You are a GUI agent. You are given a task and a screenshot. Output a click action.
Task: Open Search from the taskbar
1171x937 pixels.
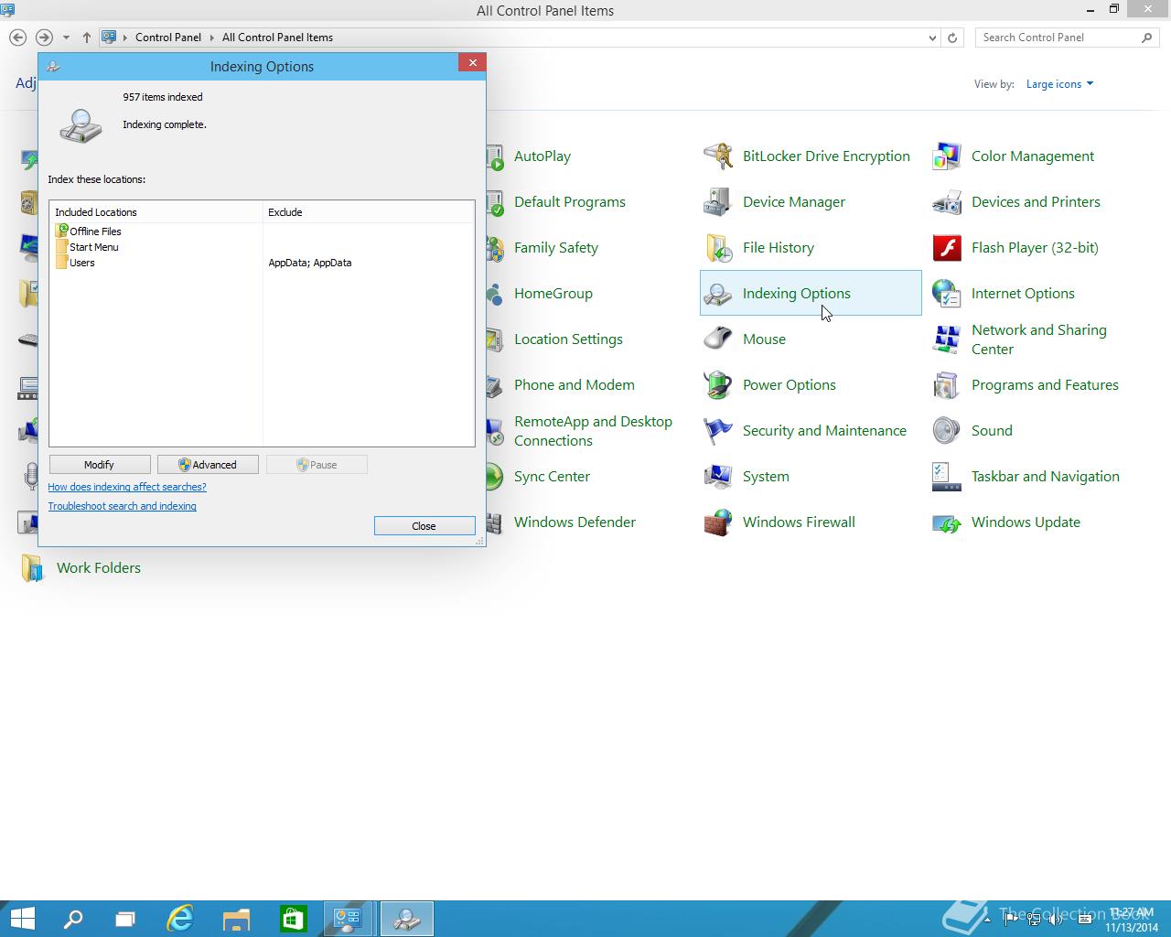72,919
